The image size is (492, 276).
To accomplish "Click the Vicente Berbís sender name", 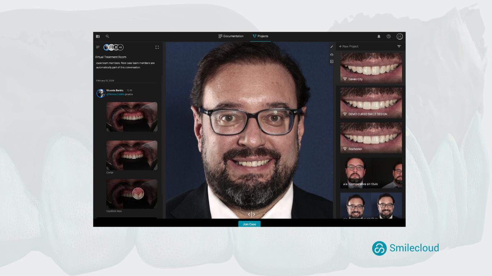I will (115, 90).
